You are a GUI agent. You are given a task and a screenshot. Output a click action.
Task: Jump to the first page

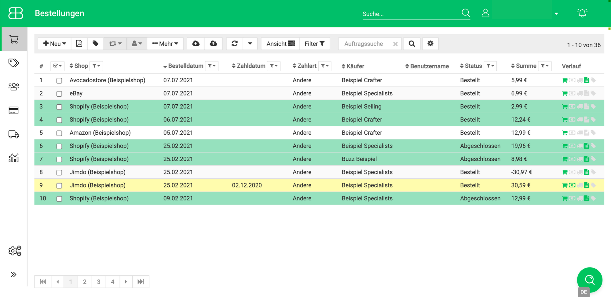click(x=43, y=282)
